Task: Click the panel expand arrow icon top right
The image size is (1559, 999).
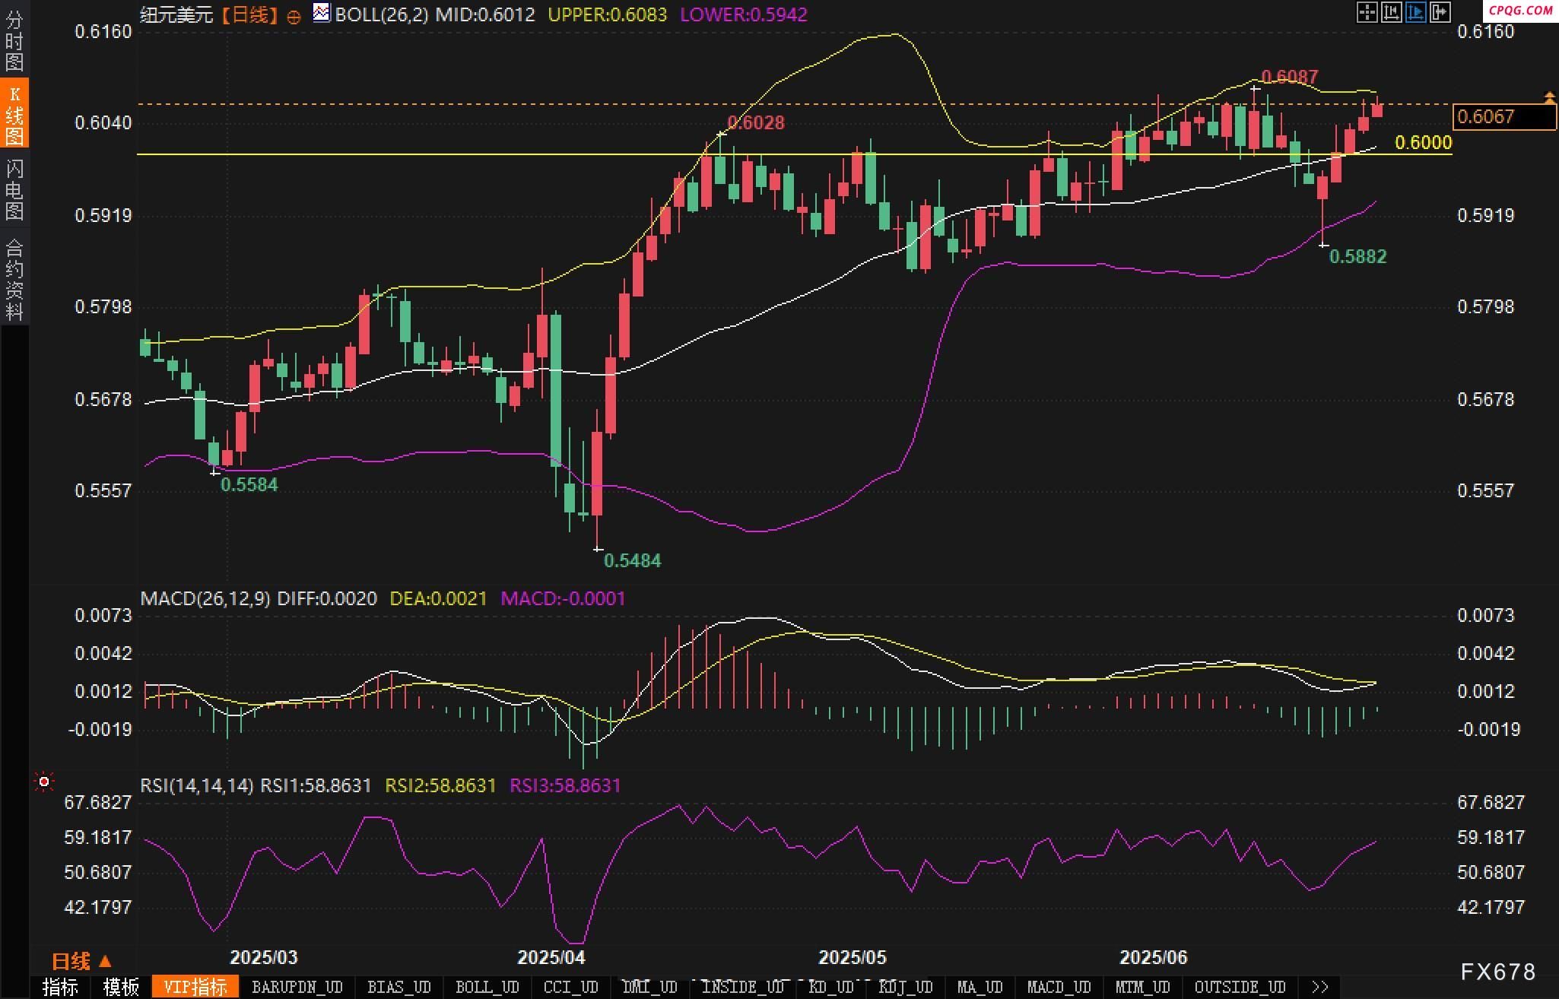Action: pyautogui.click(x=1440, y=12)
